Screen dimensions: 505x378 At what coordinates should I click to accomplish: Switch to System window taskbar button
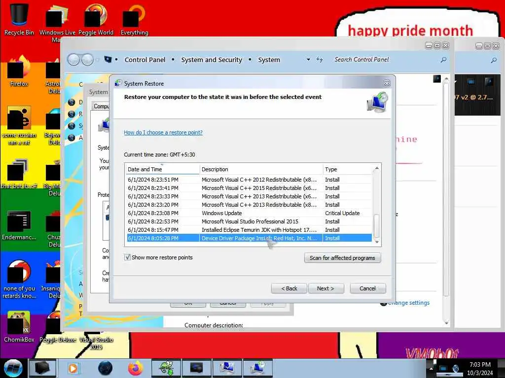click(x=227, y=368)
